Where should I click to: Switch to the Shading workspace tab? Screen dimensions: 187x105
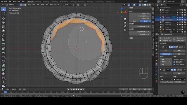coord(73,2)
